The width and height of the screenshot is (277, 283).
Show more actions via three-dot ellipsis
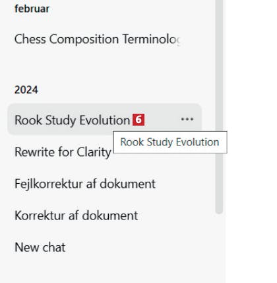click(187, 119)
